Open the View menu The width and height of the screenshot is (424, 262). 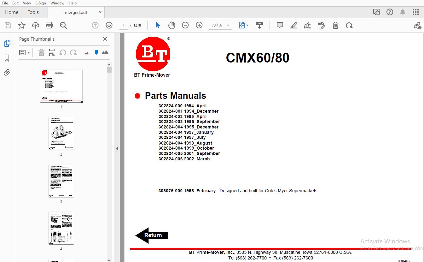point(27,3)
